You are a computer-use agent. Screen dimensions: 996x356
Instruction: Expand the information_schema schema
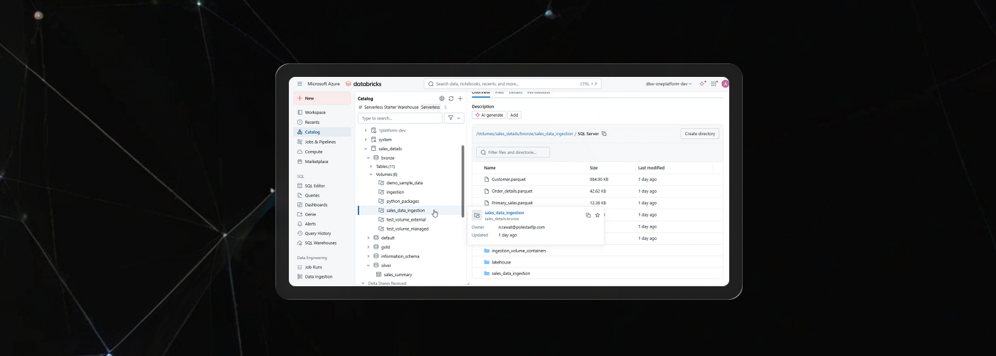click(x=368, y=256)
